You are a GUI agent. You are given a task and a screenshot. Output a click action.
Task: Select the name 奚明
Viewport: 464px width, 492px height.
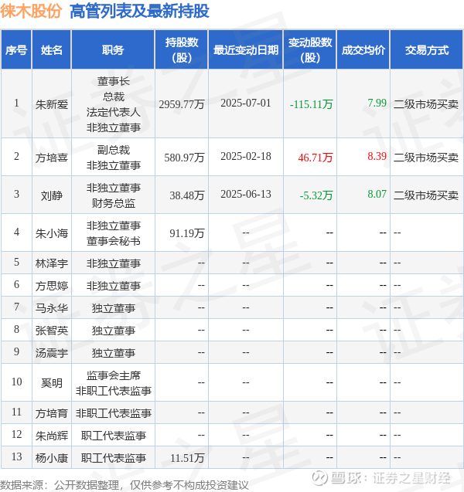52,383
